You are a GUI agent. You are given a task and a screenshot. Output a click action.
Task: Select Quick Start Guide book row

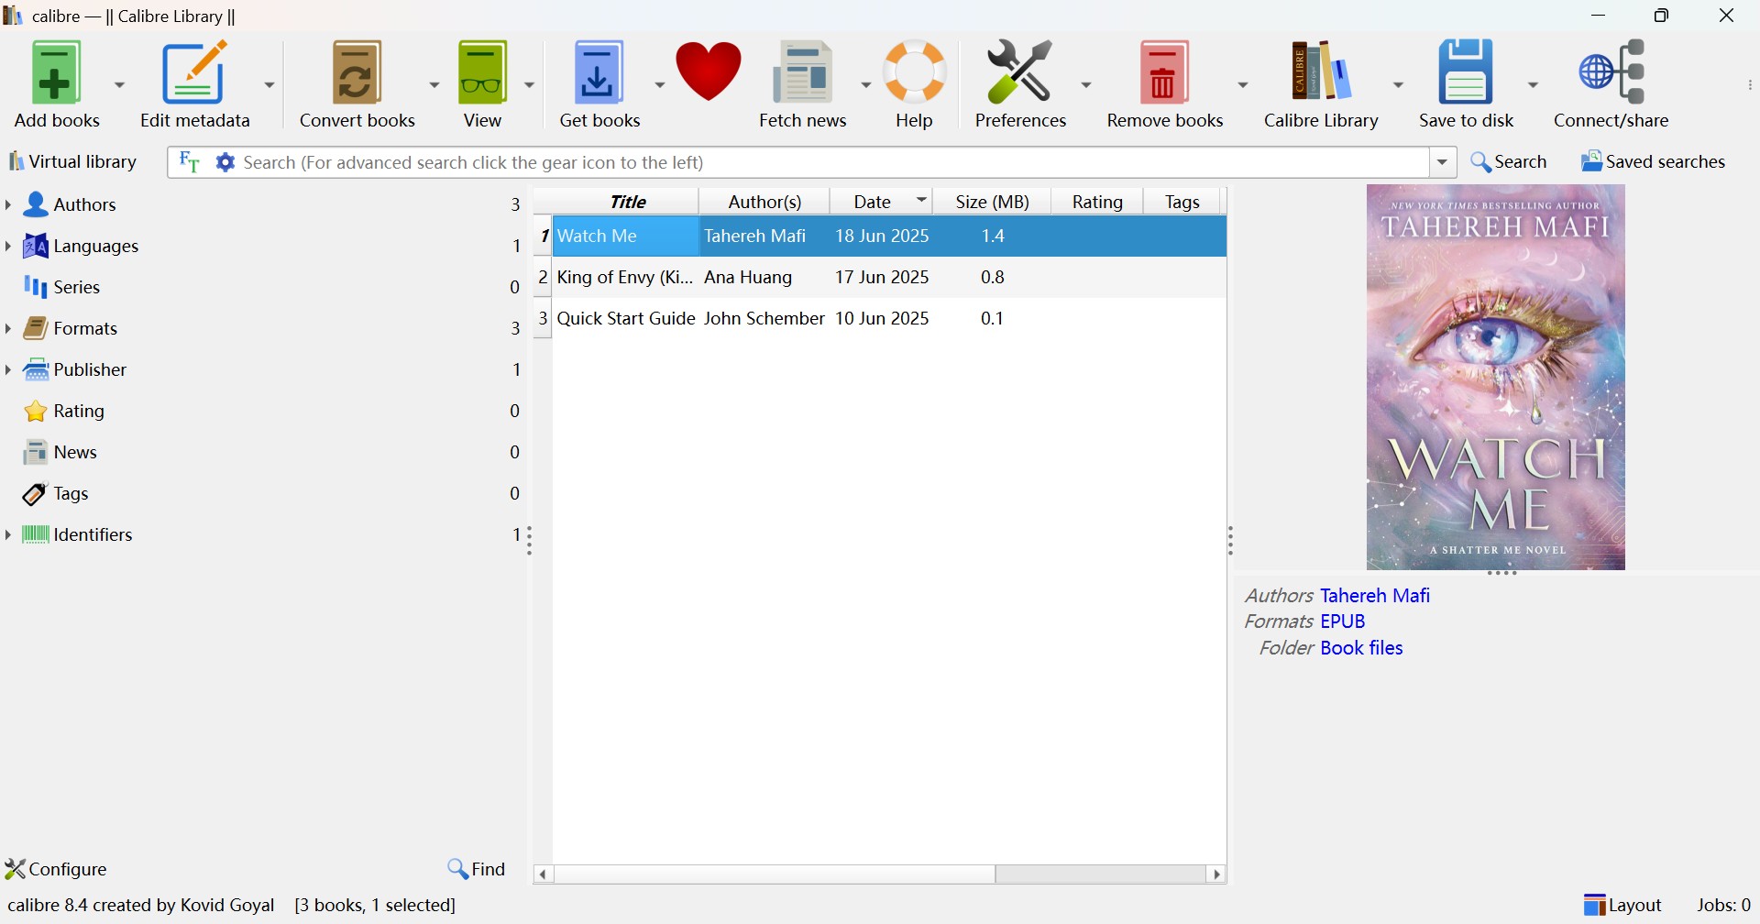pos(889,318)
